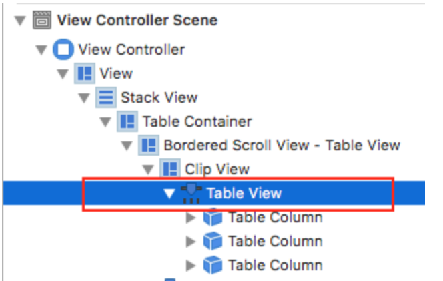Collapse the Clip View disclosure triangle
The image size is (443, 281).
coord(149,170)
